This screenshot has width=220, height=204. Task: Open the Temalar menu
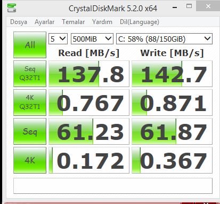pos(74,22)
